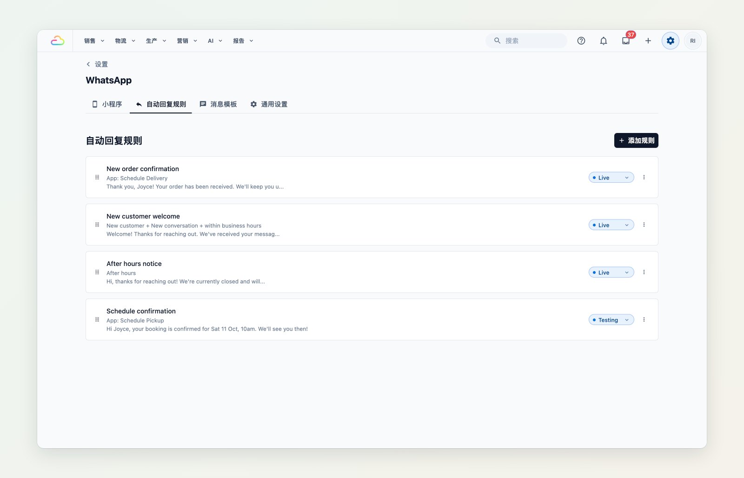The width and height of the screenshot is (744, 478).
Task: Click the back chevron next to 设置
Action: tap(88, 64)
